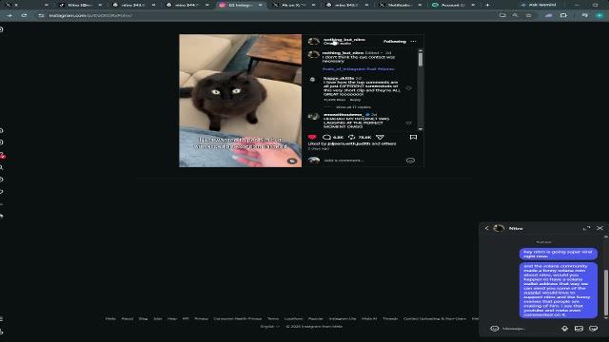Open the Meta AI footer link
609x342 pixels.
click(369, 319)
